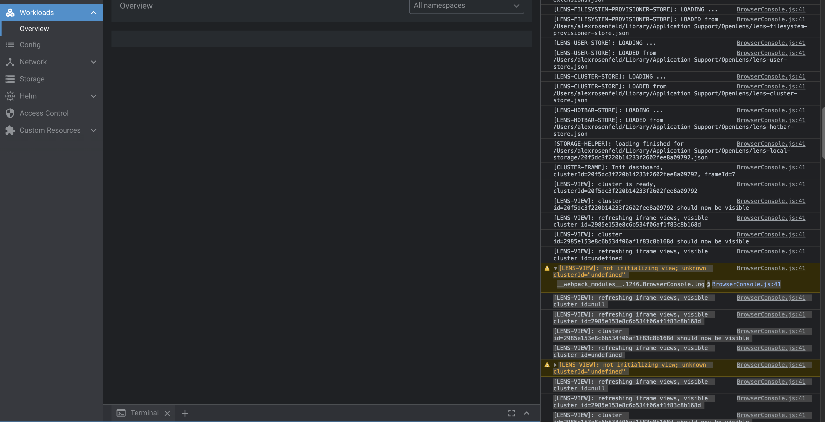Collapse the Workloads section chevron
This screenshot has width=825, height=422.
pos(94,12)
